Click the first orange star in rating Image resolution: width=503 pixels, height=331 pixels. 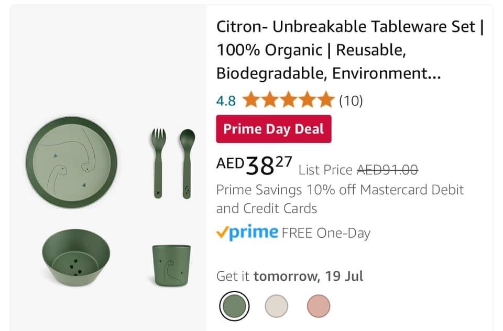pyautogui.click(x=250, y=100)
